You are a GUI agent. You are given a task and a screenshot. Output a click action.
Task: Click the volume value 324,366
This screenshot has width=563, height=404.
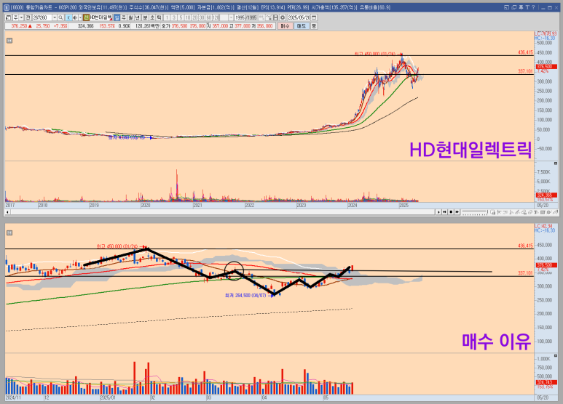(85, 25)
